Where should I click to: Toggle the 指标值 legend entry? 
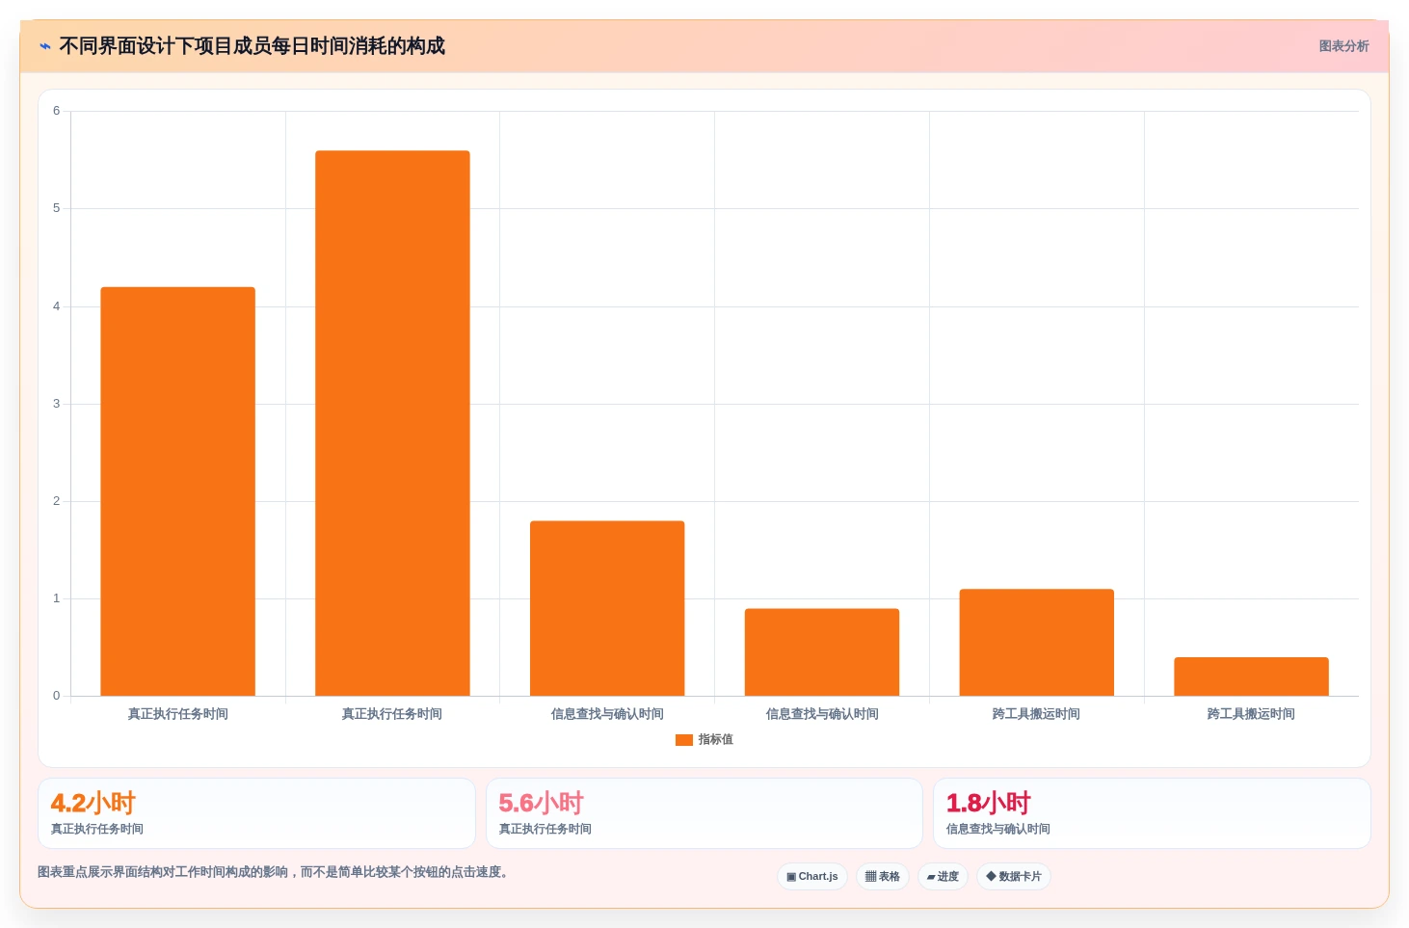click(704, 740)
